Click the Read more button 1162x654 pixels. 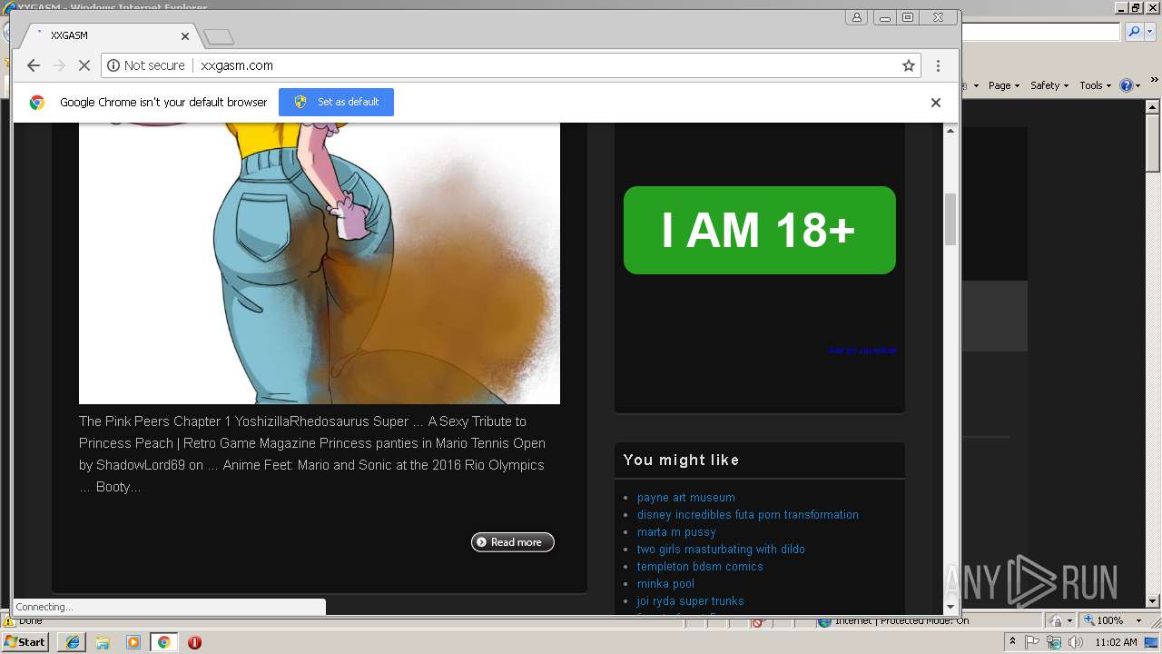512,542
